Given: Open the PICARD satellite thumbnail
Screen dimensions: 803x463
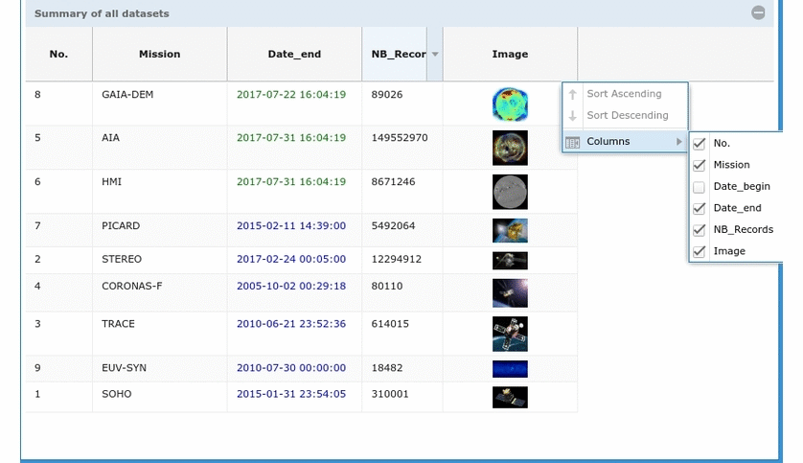Looking at the screenshot, I should coord(510,230).
